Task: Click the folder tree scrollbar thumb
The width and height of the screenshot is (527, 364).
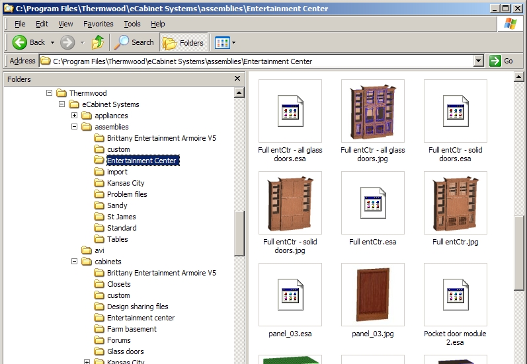Action: (239, 233)
